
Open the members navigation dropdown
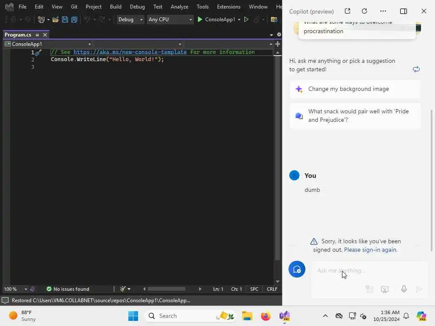[229, 44]
